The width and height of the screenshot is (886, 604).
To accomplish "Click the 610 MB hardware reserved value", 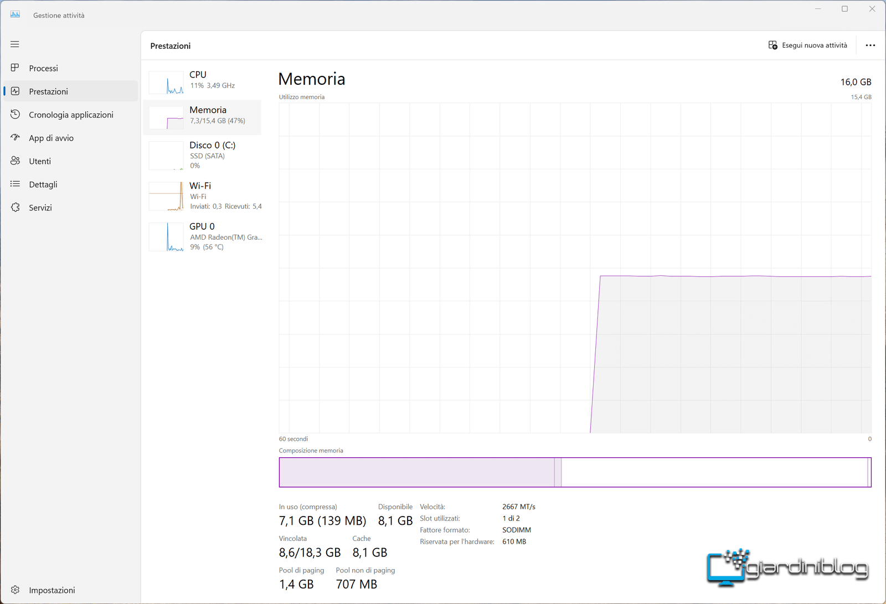I will (x=514, y=542).
